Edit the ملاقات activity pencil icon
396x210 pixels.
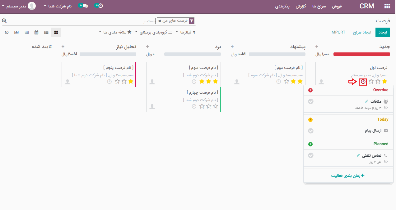coord(367,101)
